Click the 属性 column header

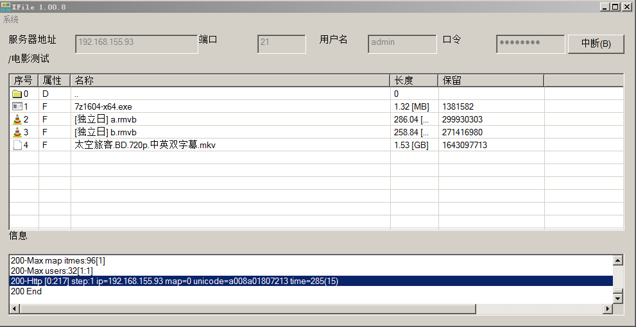coord(55,80)
